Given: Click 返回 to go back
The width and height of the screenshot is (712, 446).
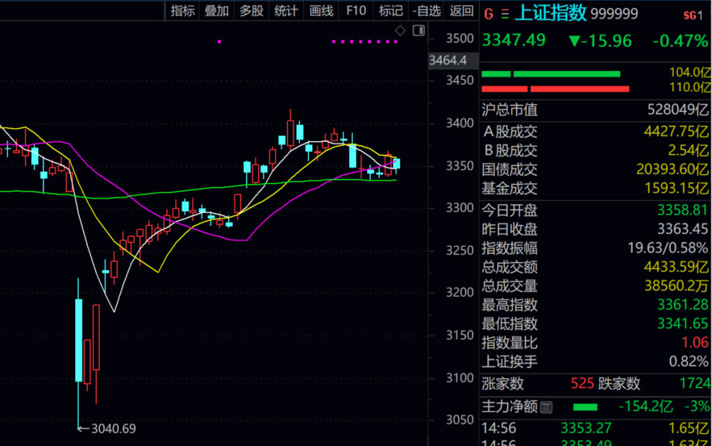Looking at the screenshot, I should tap(461, 11).
